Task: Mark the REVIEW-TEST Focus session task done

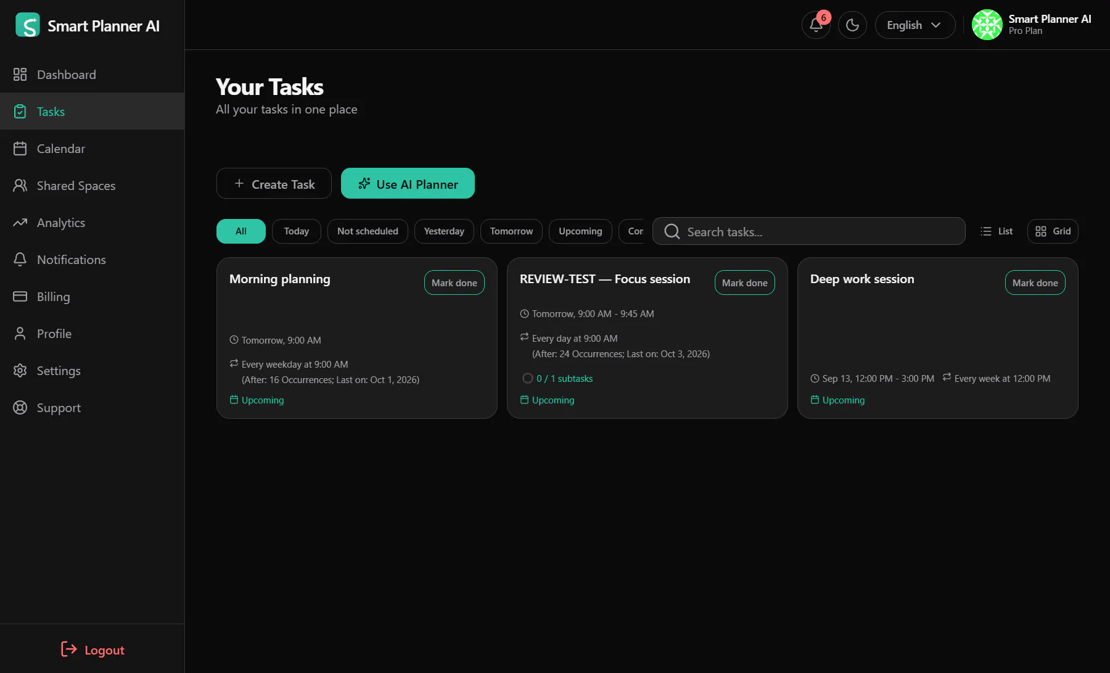Action: pos(745,283)
